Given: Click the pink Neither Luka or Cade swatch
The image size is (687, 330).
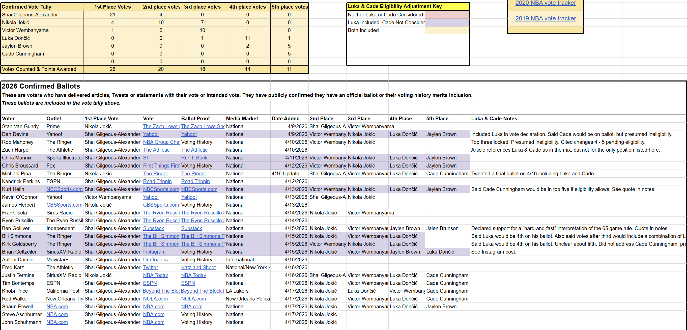Looking at the screenshot, I should click(x=447, y=15).
